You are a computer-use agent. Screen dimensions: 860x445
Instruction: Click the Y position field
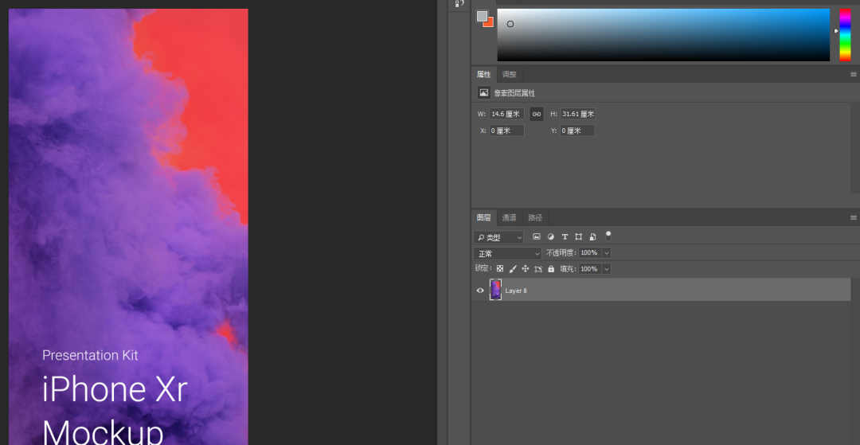point(577,131)
